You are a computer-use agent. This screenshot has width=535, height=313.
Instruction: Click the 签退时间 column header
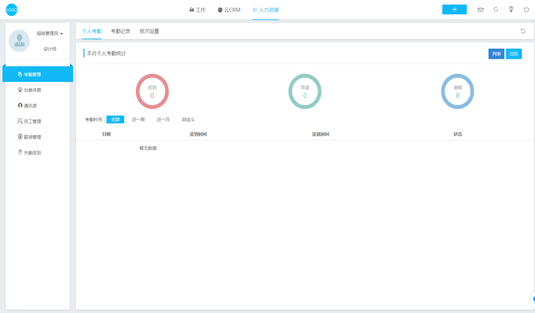pos(320,134)
